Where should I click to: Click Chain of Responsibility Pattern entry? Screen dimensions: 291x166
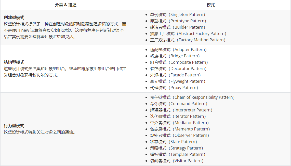pos(192,97)
